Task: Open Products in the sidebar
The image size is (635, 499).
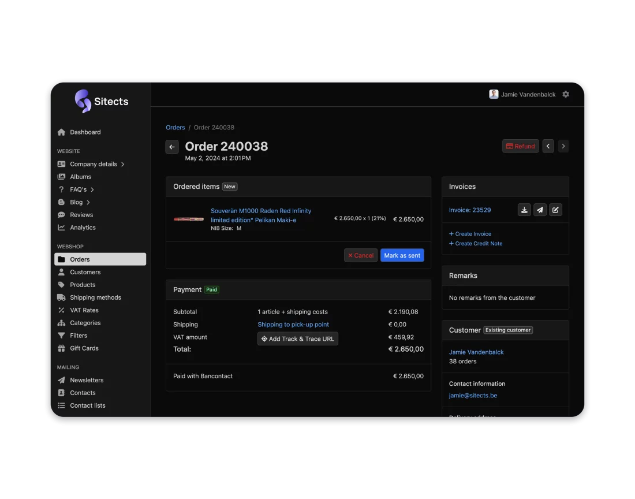Action: pyautogui.click(x=83, y=285)
